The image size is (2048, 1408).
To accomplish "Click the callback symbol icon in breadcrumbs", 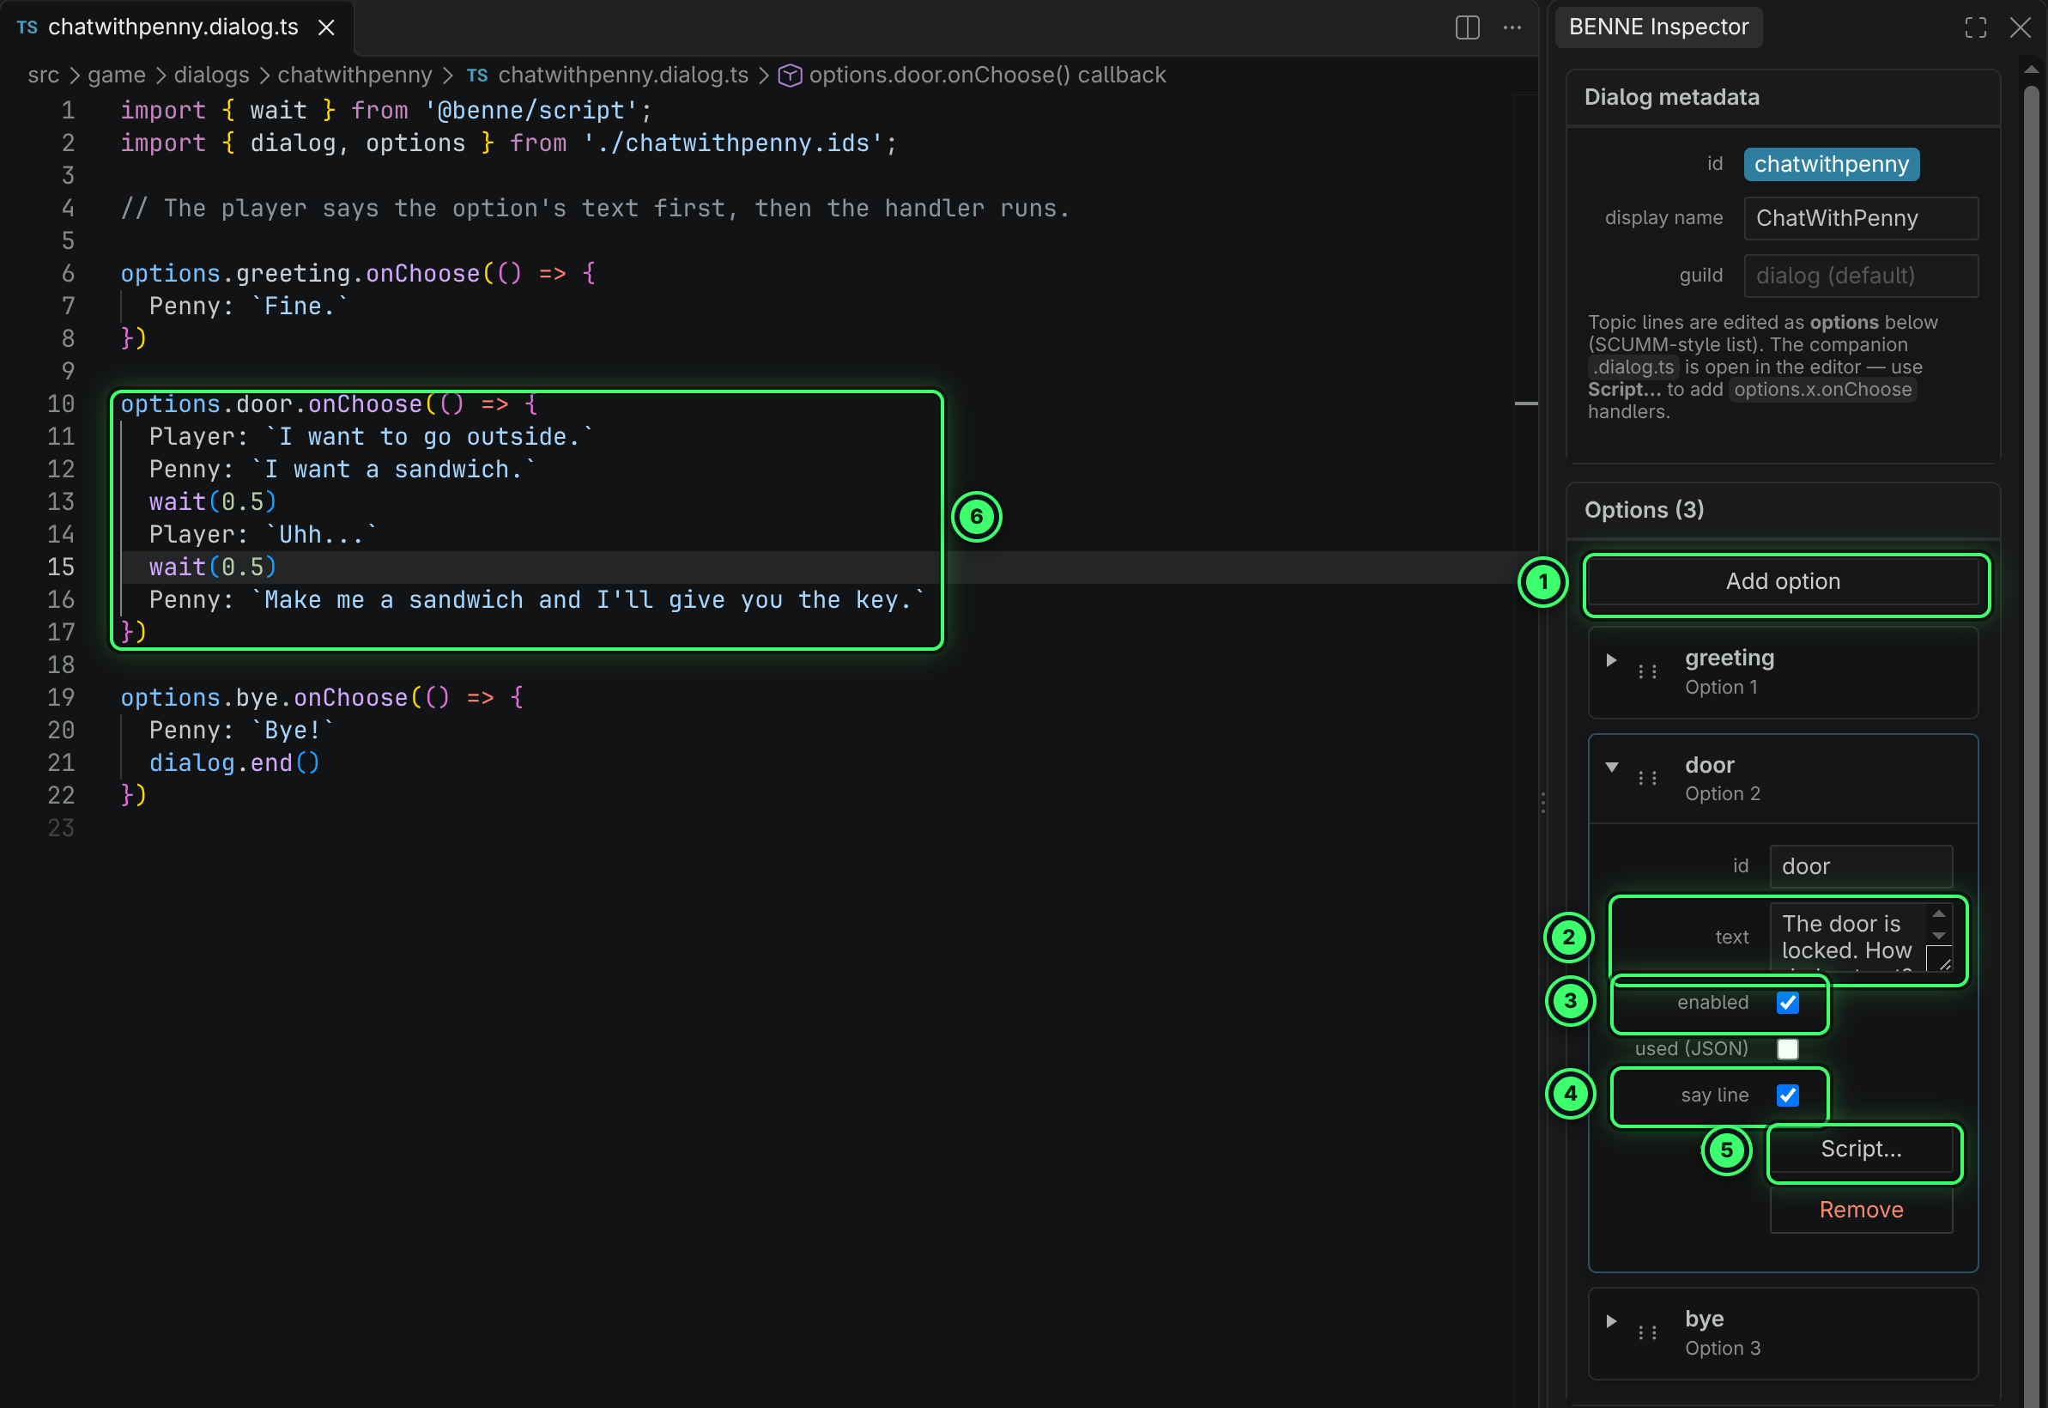I will [790, 75].
